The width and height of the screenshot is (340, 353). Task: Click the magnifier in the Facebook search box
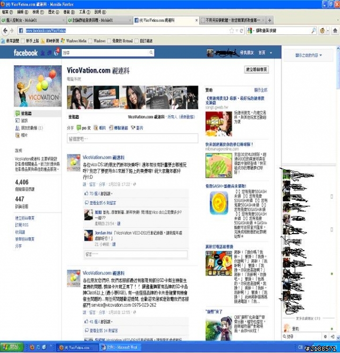(151, 53)
